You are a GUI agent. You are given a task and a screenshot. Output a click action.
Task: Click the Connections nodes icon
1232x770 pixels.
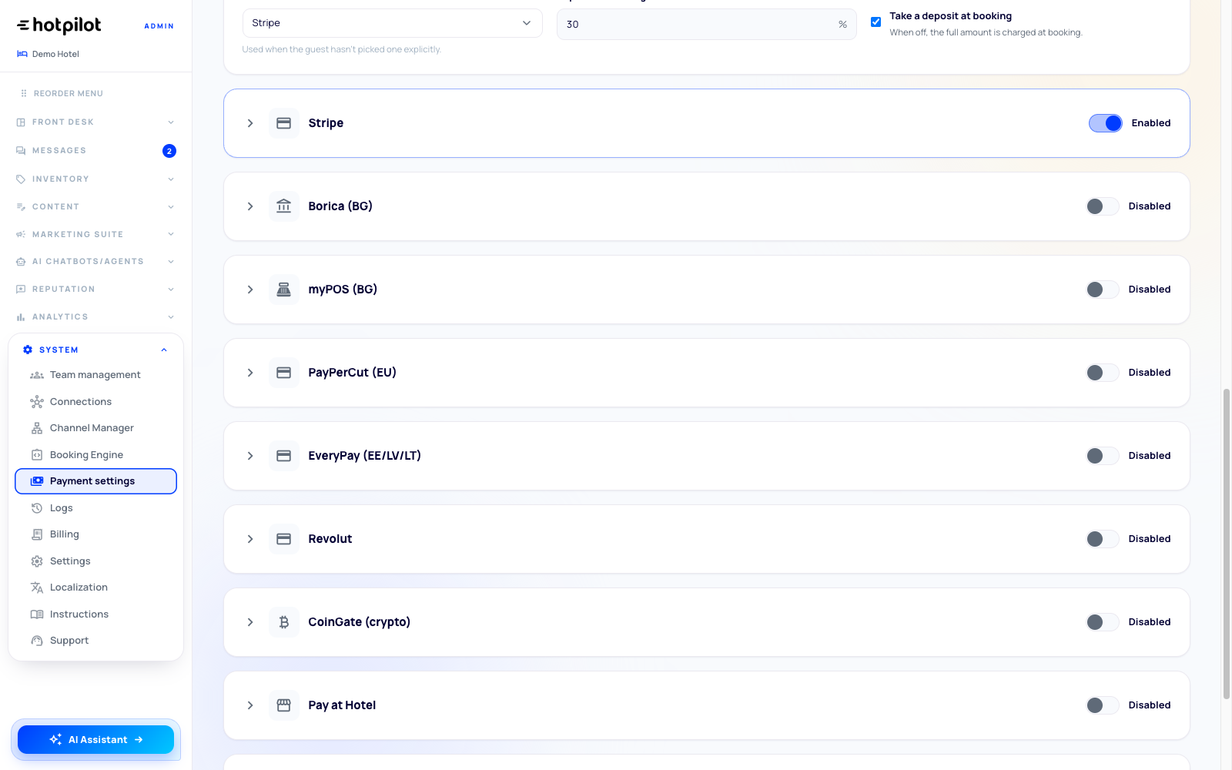[37, 402]
